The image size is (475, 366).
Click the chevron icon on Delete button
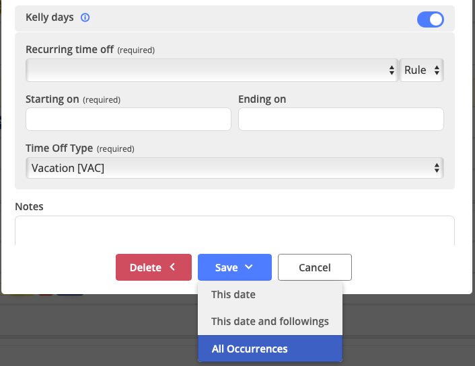172,267
